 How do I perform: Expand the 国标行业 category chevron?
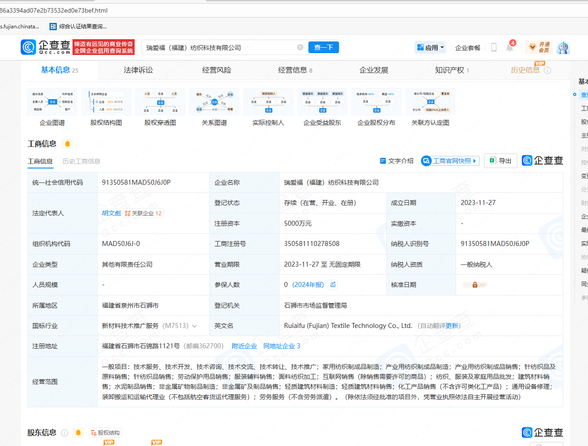[194, 326]
